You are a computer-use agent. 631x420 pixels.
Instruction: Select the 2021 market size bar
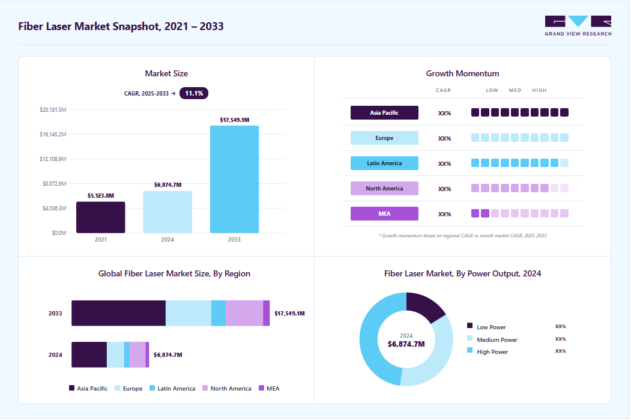tap(101, 218)
